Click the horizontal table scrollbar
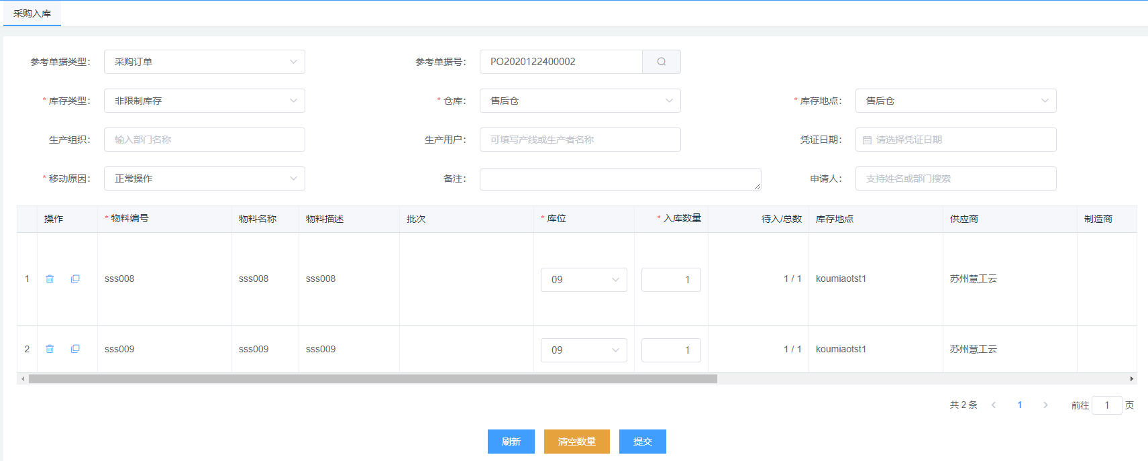Viewport: 1148px width, 461px height. coord(373,379)
